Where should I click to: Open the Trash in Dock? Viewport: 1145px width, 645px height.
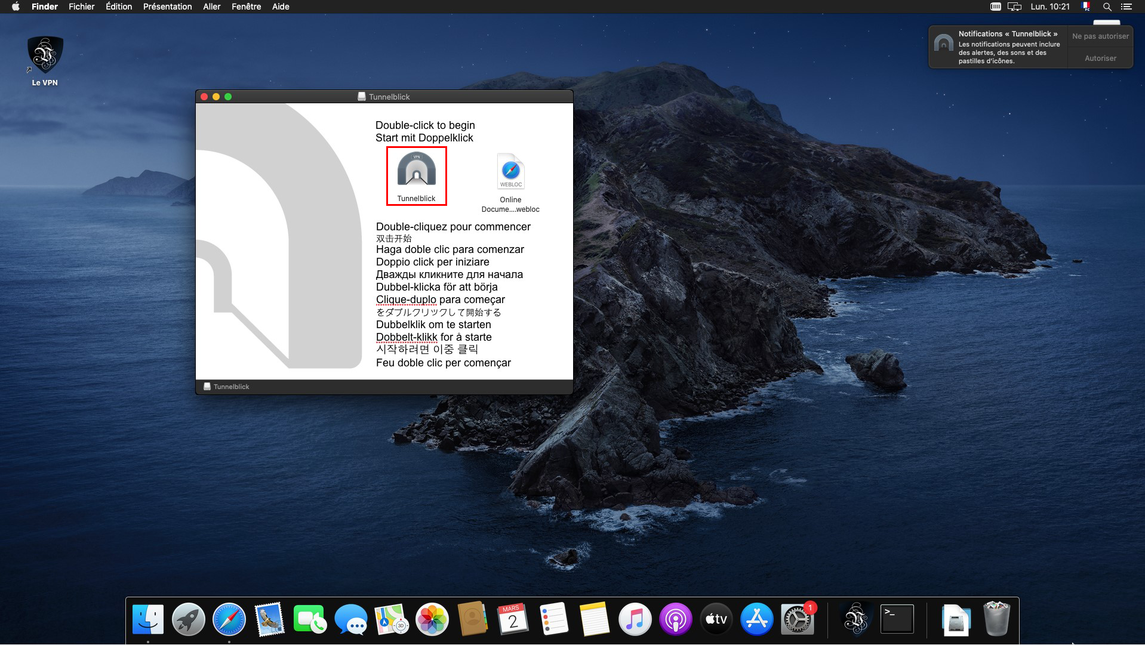pos(997,619)
